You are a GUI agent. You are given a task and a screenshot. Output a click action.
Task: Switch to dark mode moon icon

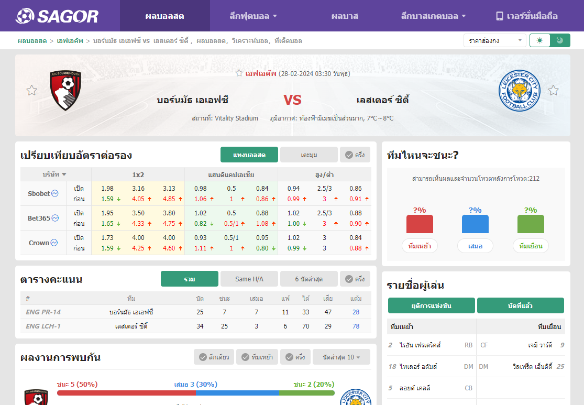point(560,41)
